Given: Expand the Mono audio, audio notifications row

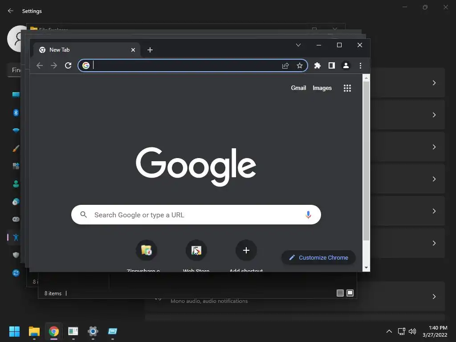Looking at the screenshot, I should click(295, 297).
